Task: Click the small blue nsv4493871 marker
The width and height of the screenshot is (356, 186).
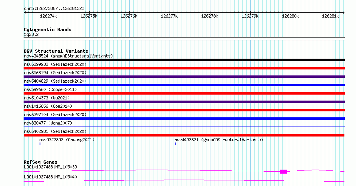Action: click(x=175, y=144)
